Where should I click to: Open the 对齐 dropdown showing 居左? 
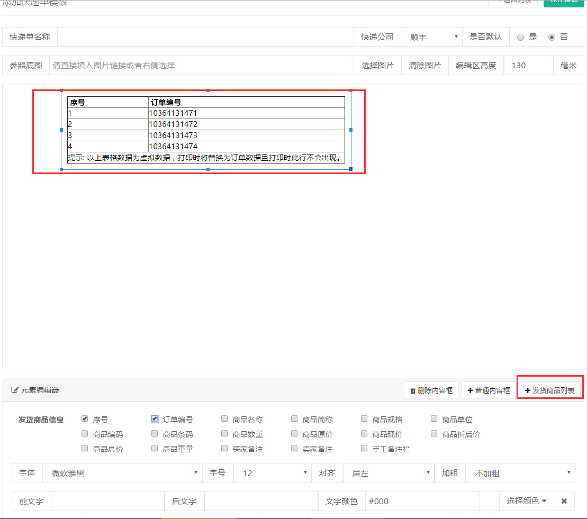tap(389, 473)
